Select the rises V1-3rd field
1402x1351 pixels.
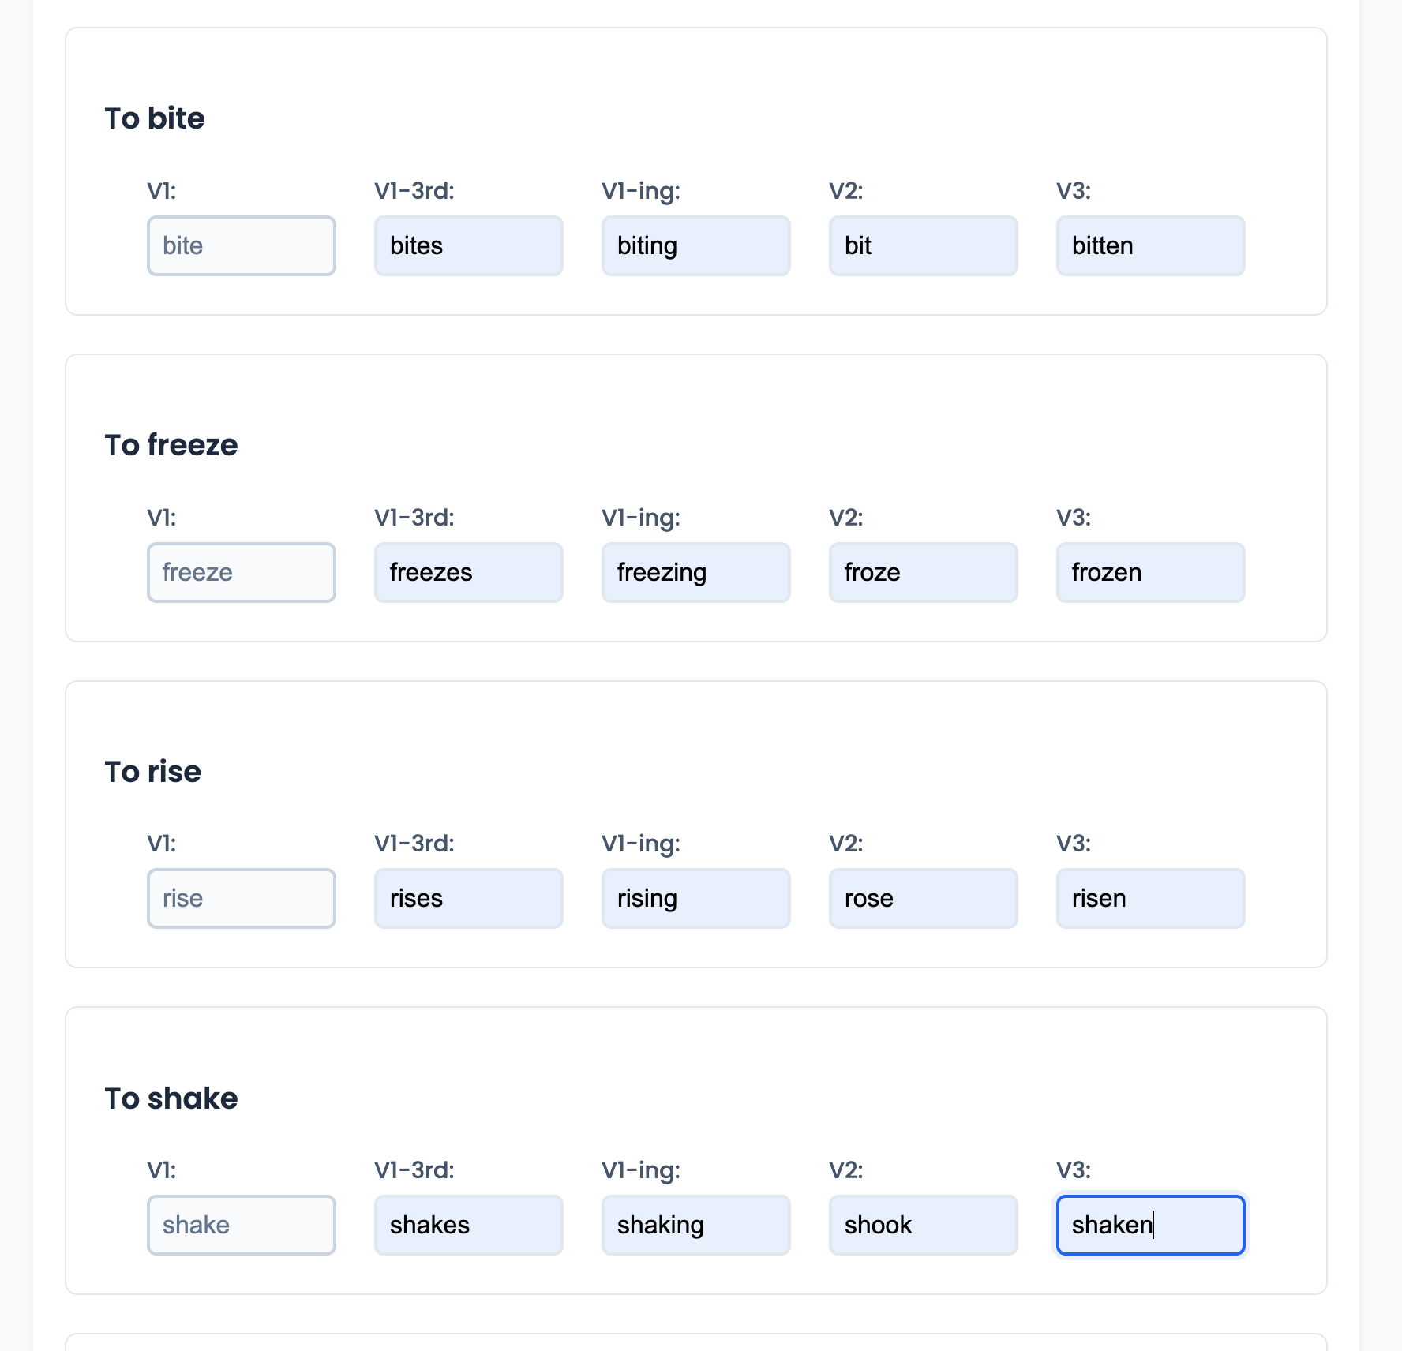click(468, 898)
